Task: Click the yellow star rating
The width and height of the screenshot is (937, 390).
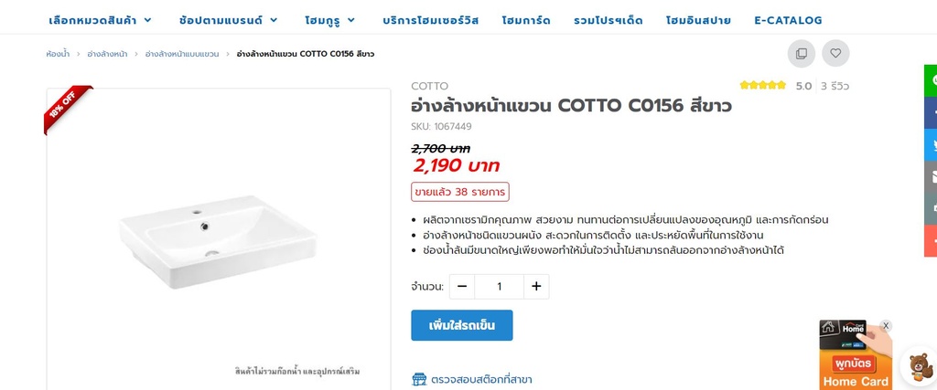Action: (x=762, y=86)
